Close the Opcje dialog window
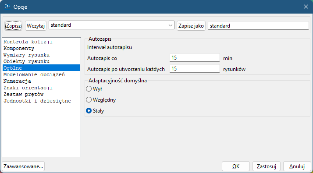 (306, 7)
